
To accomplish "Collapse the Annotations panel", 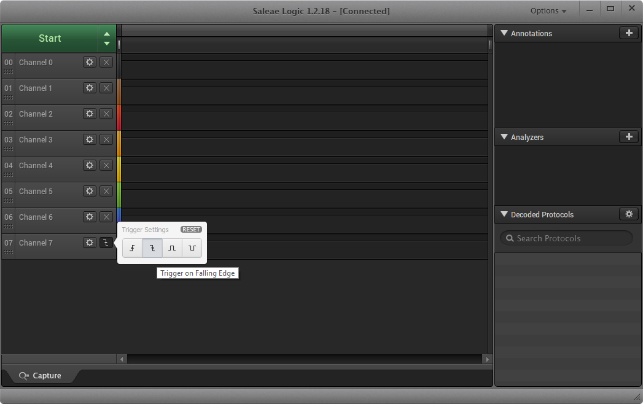I will 504,33.
